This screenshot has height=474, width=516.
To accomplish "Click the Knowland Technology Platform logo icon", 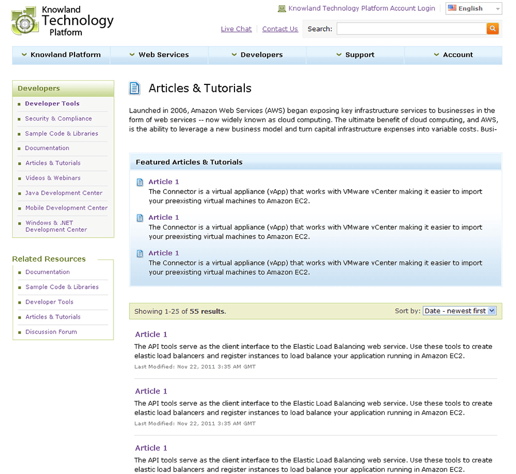I will [x=25, y=21].
